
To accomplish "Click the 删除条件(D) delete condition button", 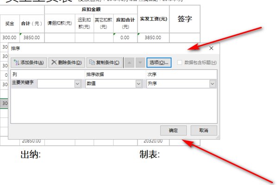I will click(x=67, y=62).
